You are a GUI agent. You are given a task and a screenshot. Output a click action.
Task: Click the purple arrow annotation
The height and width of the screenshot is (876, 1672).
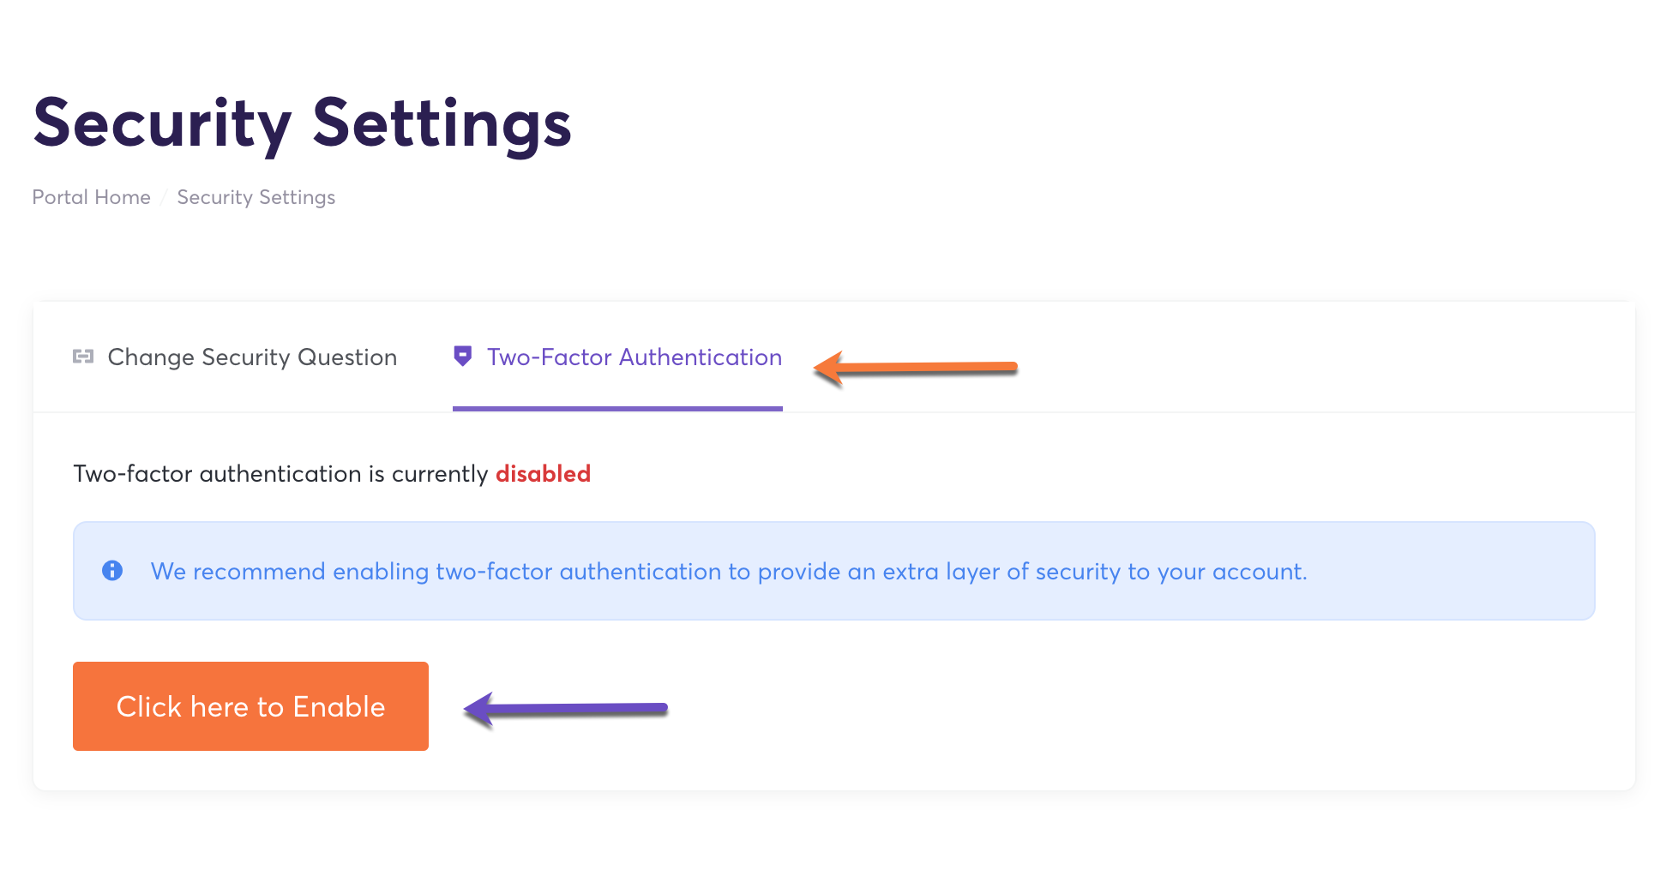pos(565,709)
